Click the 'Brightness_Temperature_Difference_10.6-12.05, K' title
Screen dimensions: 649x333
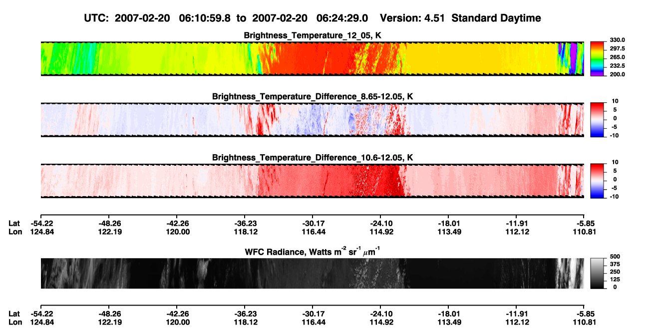point(313,158)
